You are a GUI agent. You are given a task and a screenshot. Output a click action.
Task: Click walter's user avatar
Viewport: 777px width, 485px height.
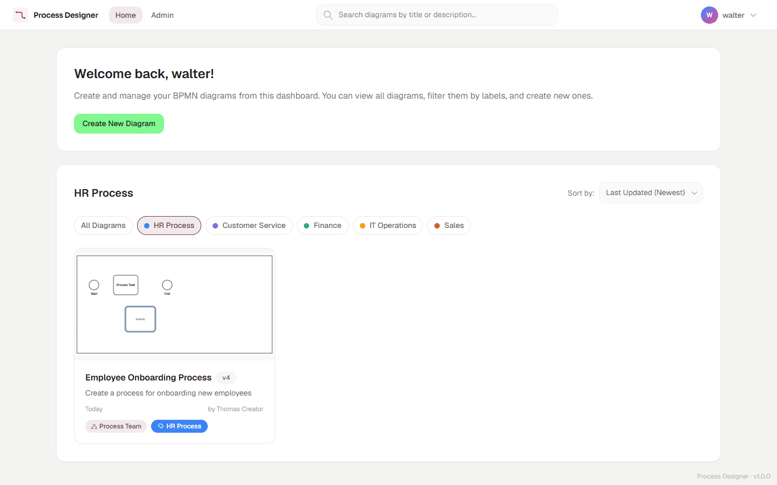[709, 15]
